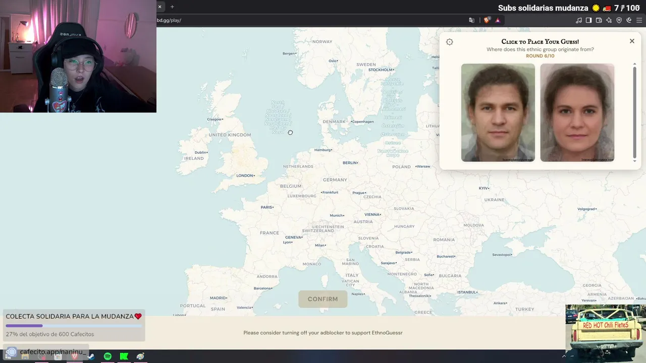Click the Naples label on the map

coord(358,294)
